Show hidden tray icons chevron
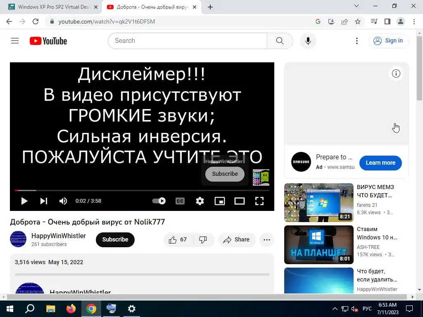Image resolution: width=423 pixels, height=317 pixels. (335, 309)
